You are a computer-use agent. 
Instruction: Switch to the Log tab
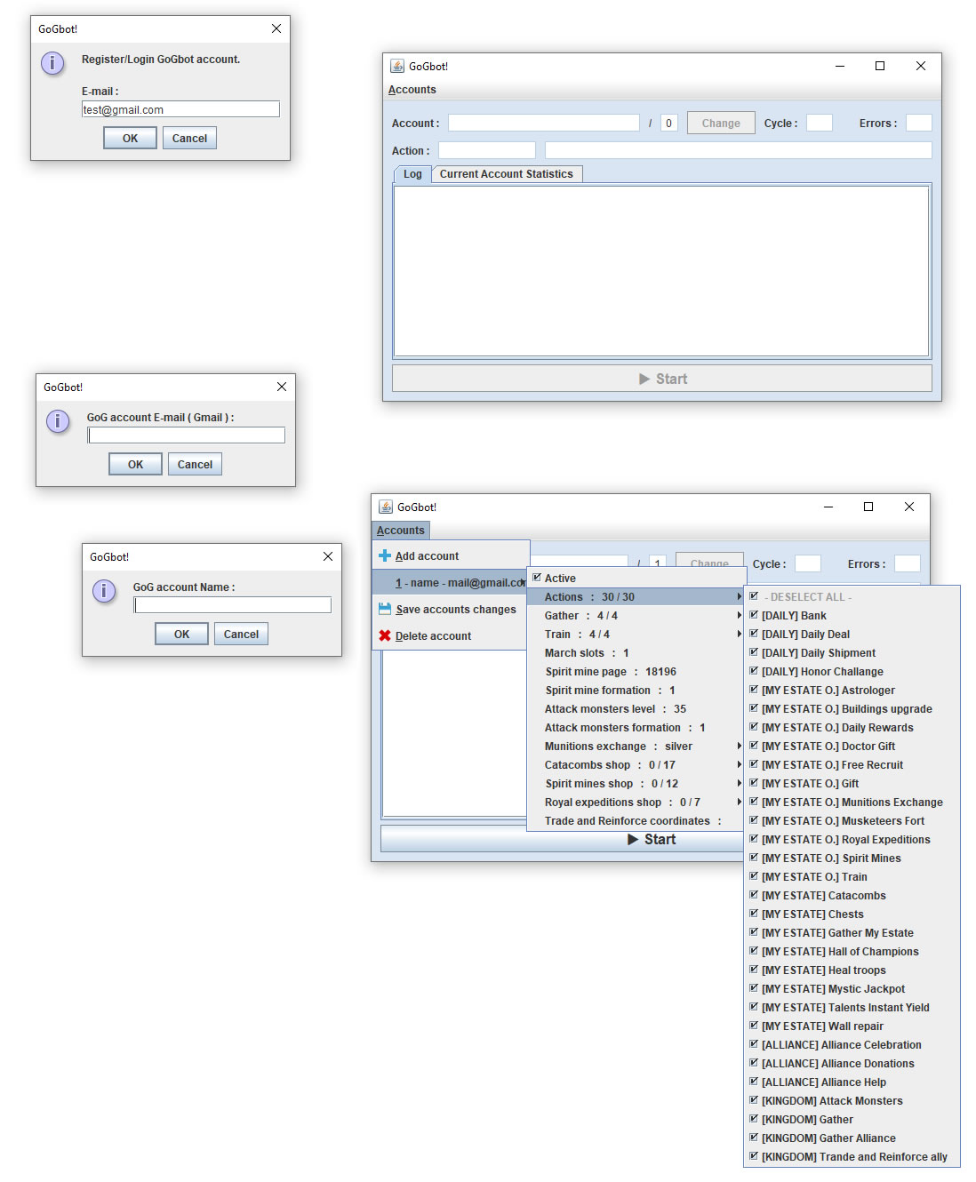point(412,174)
